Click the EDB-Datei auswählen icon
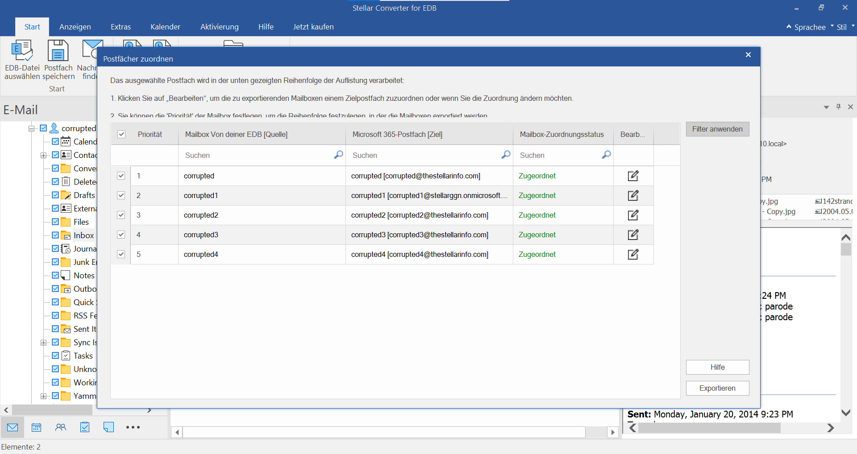 point(22,50)
